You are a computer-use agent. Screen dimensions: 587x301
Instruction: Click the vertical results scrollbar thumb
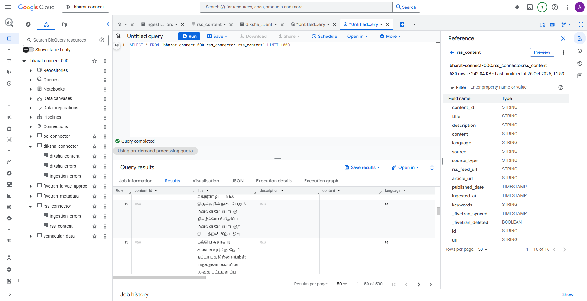tap(438, 211)
